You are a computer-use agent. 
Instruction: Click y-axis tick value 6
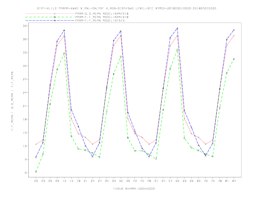[25, 173]
